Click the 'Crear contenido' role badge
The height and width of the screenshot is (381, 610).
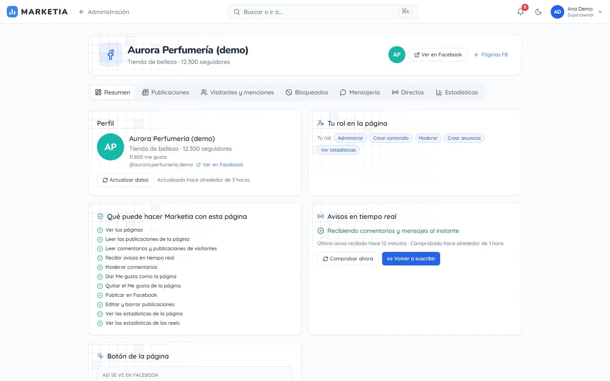(x=391, y=138)
